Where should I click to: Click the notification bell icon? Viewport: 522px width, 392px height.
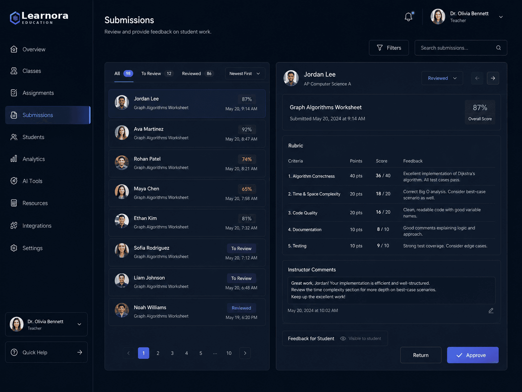pos(408,17)
